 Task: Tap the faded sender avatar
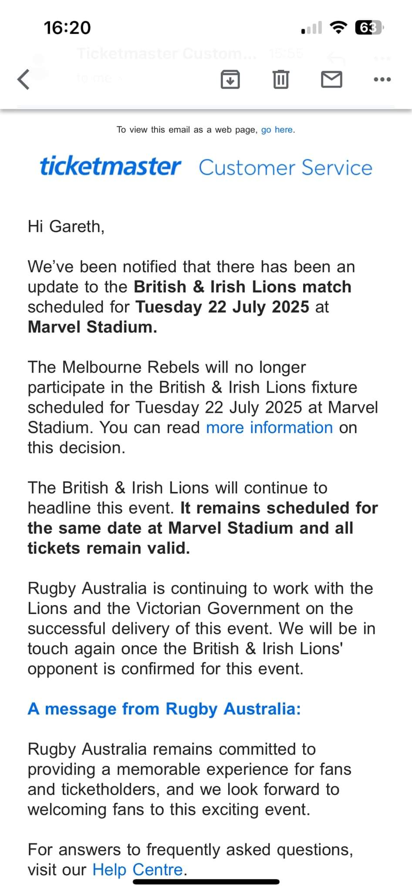click(x=39, y=65)
